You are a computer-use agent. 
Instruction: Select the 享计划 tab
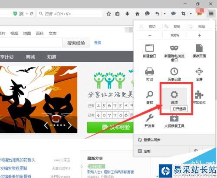7,57
